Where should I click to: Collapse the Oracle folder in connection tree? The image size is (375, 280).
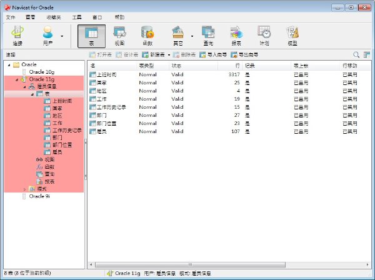coord(9,65)
